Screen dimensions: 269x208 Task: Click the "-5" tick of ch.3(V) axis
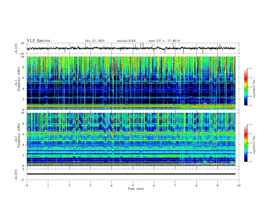pyautogui.click(x=23, y=180)
